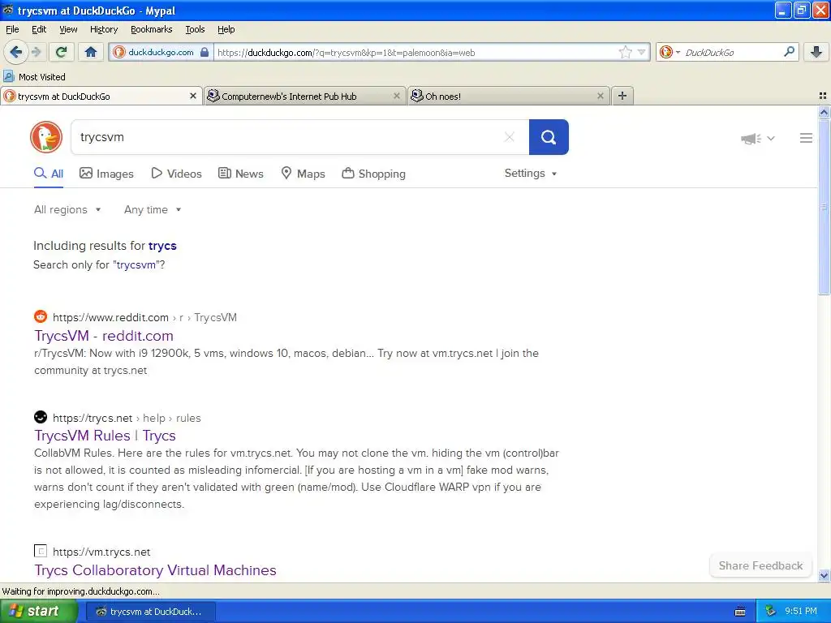
Task: Click the on-screen keyboard tray icon
Action: [740, 612]
